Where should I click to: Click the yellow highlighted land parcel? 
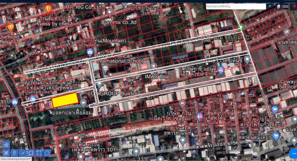(x=65, y=100)
